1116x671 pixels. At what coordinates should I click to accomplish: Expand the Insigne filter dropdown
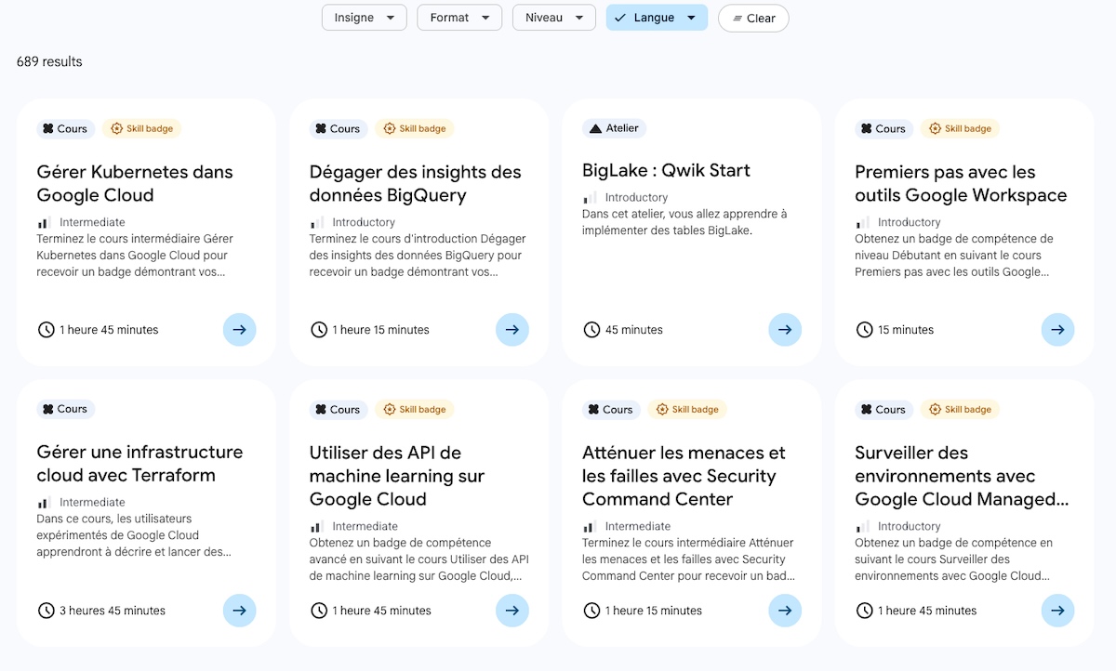coord(364,18)
